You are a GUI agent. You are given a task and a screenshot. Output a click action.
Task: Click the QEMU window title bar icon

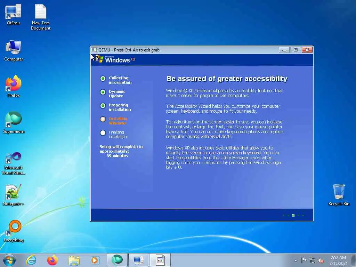click(x=94, y=50)
